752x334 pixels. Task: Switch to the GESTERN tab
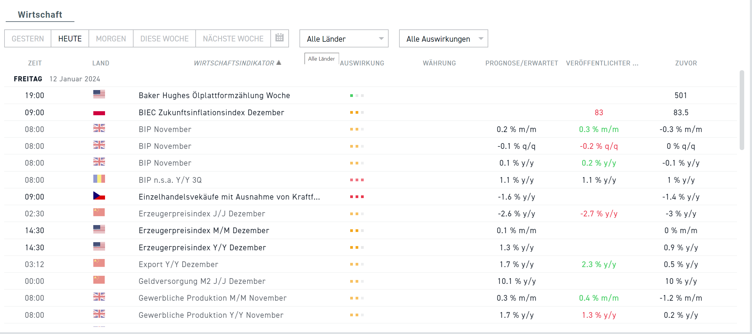click(x=28, y=38)
